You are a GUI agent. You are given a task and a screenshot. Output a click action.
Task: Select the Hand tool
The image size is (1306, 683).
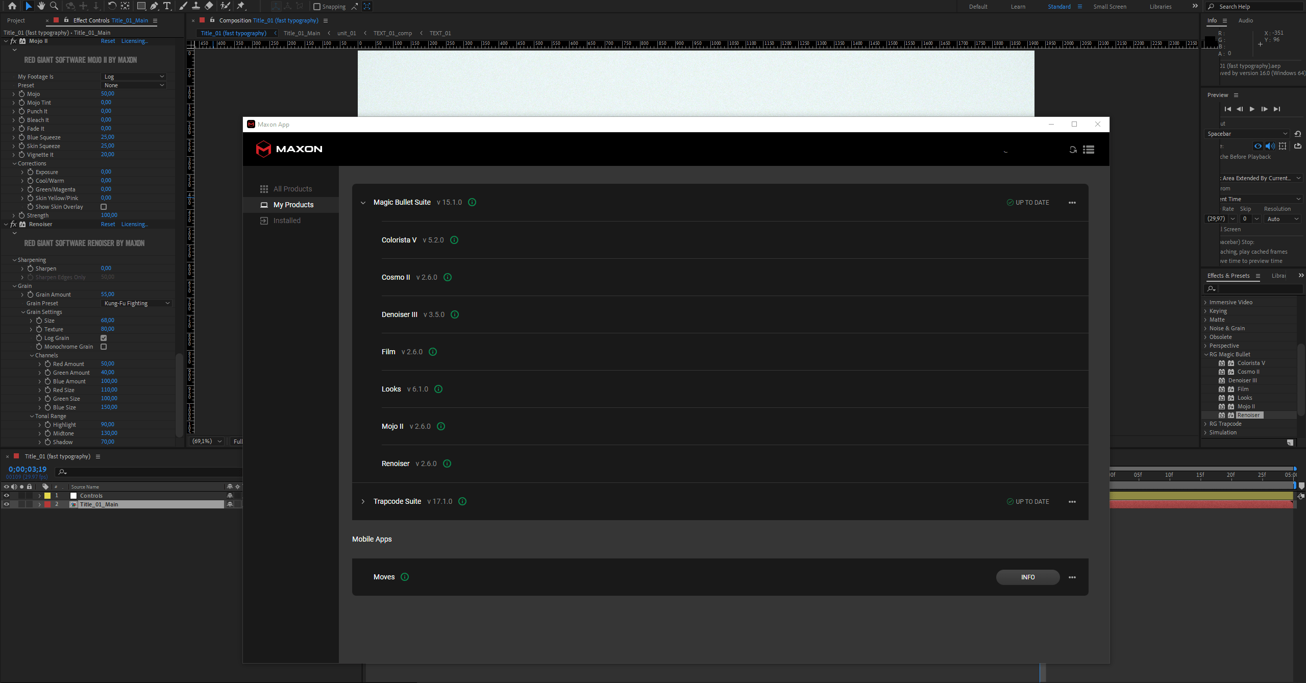(x=41, y=6)
